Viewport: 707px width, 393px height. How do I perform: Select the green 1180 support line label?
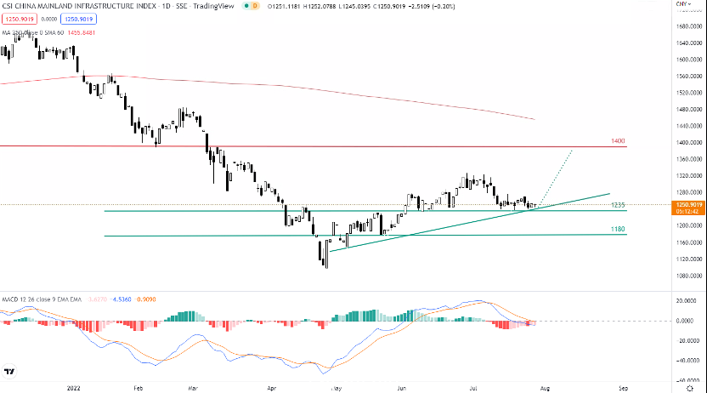point(618,229)
